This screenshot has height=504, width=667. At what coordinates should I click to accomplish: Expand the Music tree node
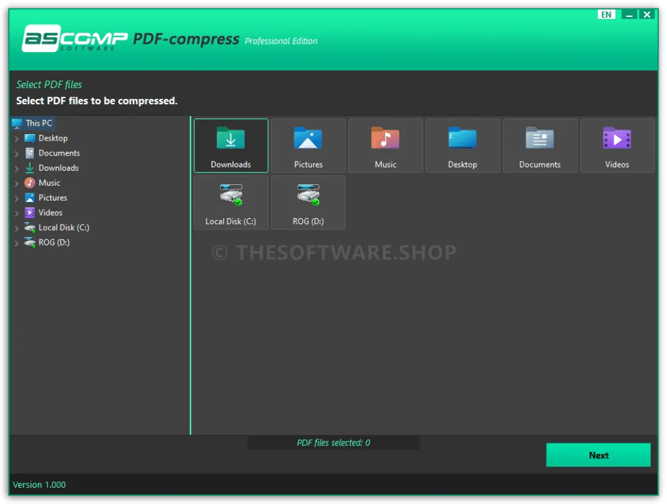[x=16, y=184]
